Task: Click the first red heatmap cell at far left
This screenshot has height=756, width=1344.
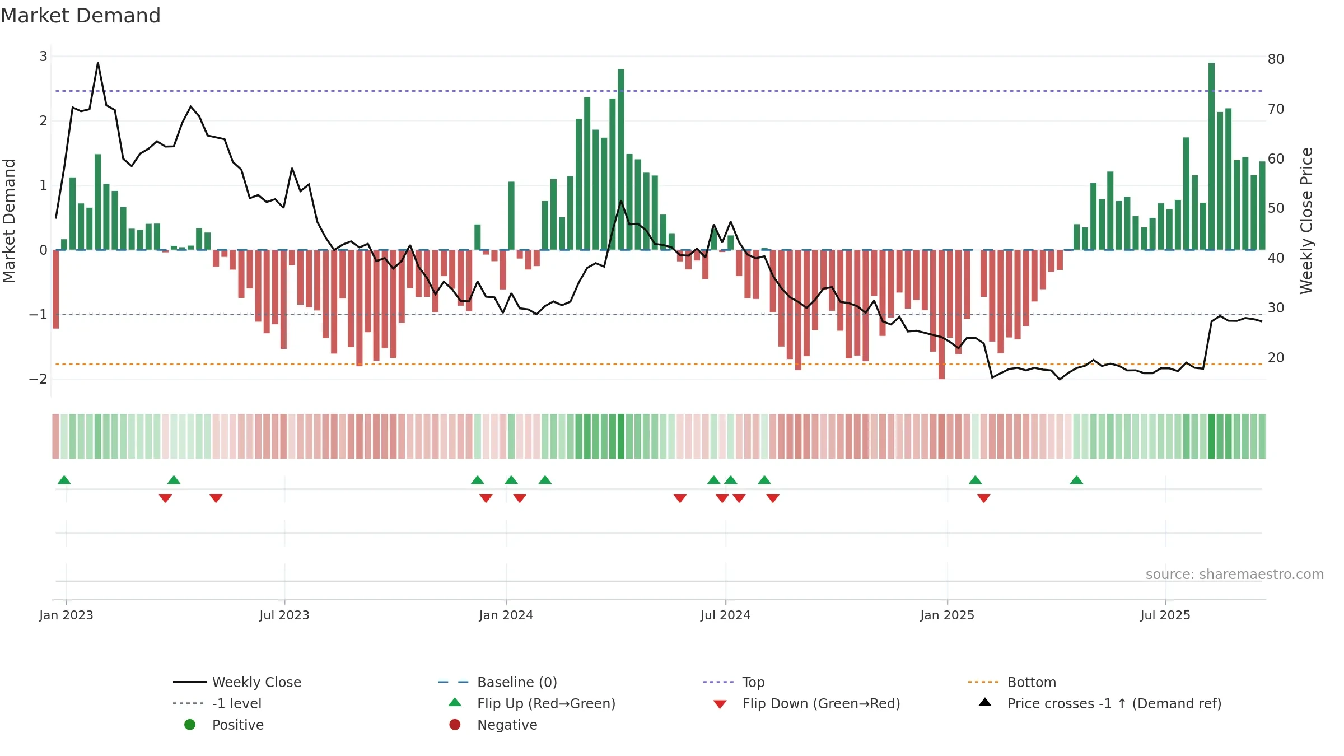Action: click(55, 436)
